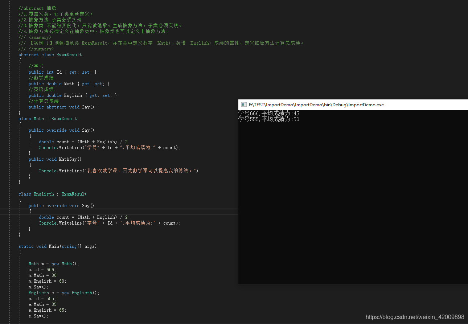
Task: Click the //学号 comment
Action: pyautogui.click(x=36, y=66)
